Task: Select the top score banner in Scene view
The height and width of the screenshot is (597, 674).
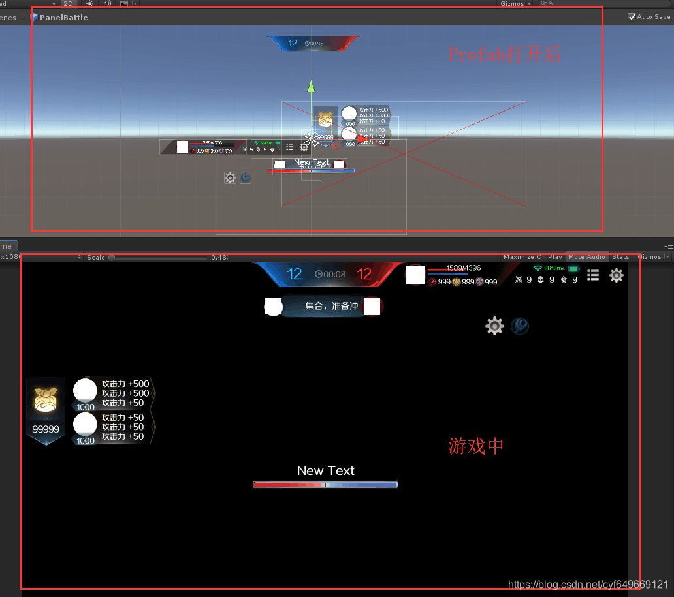Action: click(313, 43)
